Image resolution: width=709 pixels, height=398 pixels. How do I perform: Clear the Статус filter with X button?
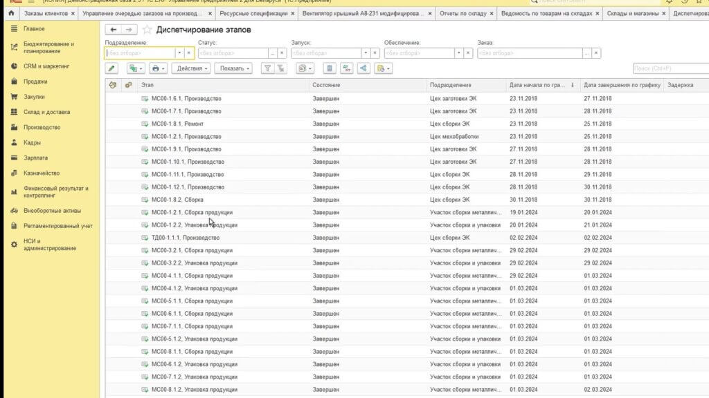point(282,53)
